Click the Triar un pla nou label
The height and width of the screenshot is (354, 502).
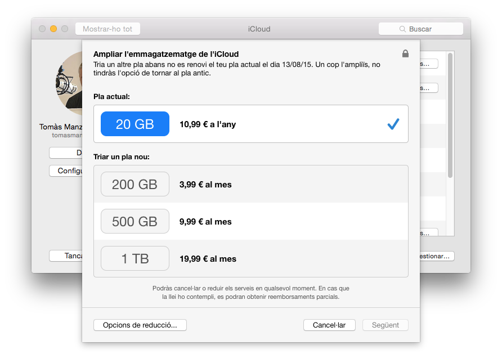[x=122, y=157]
